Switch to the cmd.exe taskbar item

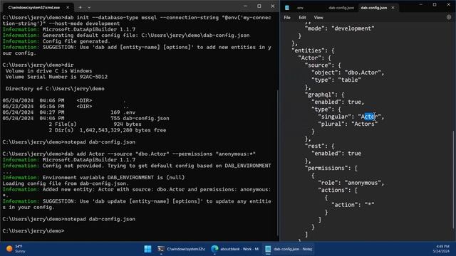tap(181, 249)
